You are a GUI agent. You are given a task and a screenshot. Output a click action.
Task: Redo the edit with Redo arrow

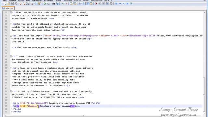click(48, 4)
